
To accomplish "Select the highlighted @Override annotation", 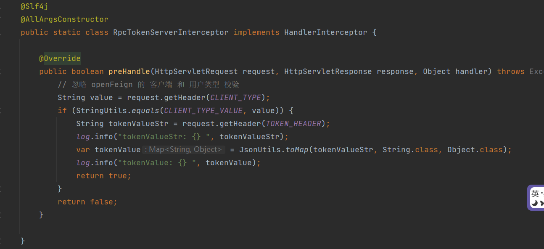I will point(60,58).
